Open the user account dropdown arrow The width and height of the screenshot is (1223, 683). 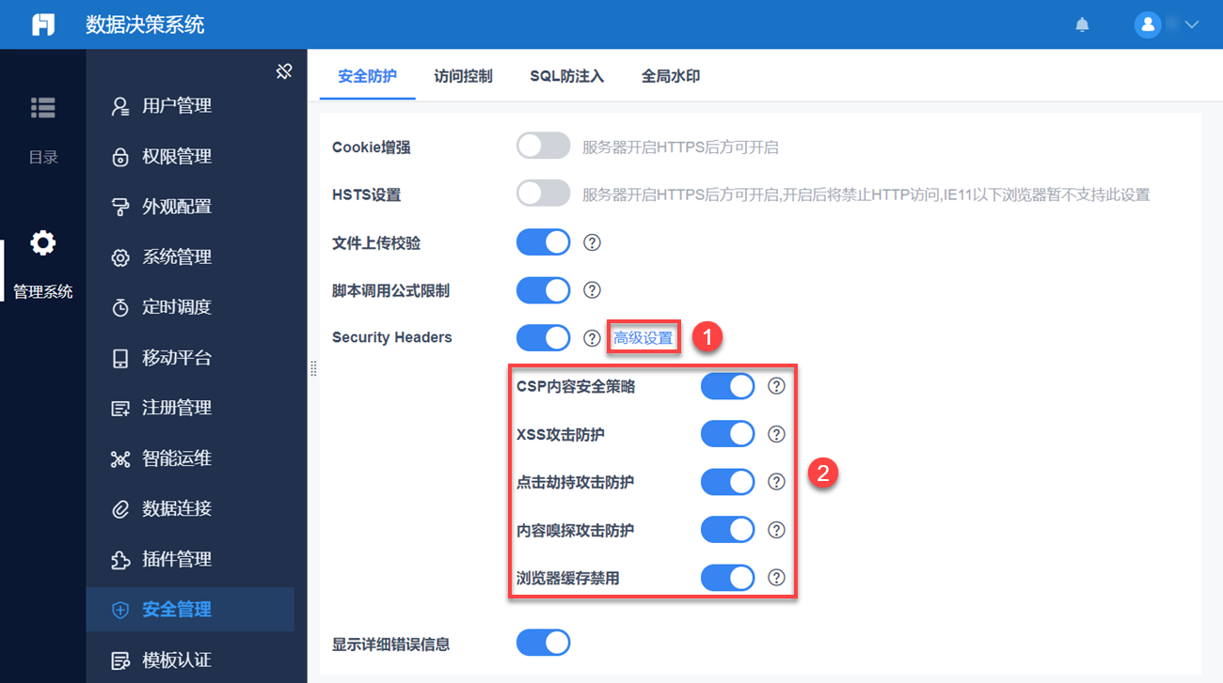1192,24
